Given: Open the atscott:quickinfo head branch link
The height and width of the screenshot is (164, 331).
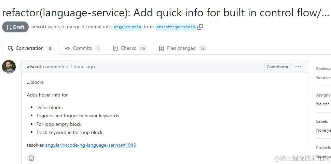Looking at the screenshot, I should (176, 27).
